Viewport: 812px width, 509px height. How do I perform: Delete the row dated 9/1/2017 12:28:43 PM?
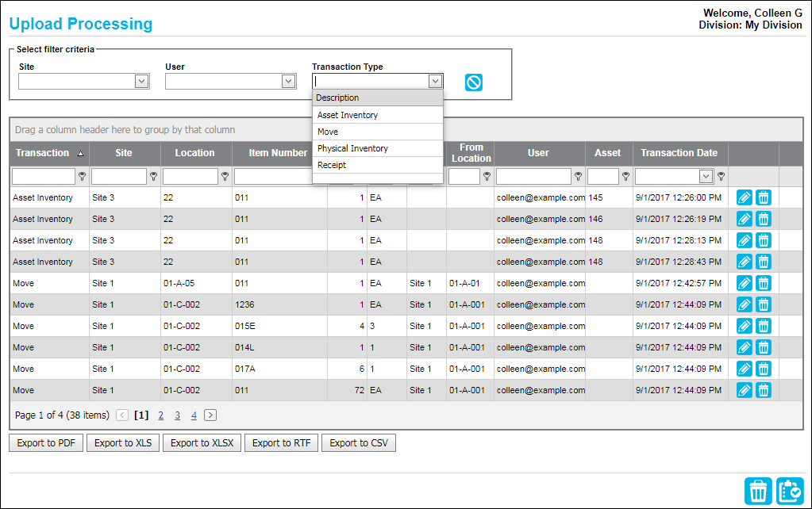[x=764, y=262]
